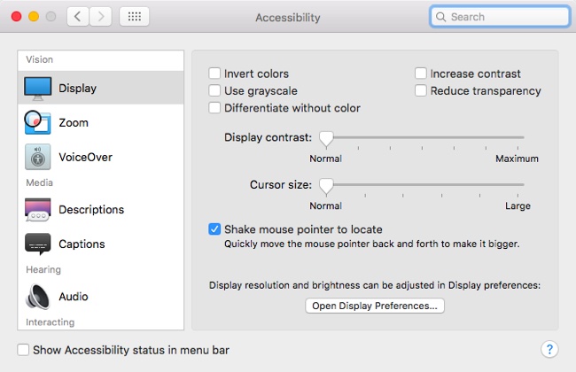Select the Audio speaker icon
576x372 pixels.
[37, 297]
